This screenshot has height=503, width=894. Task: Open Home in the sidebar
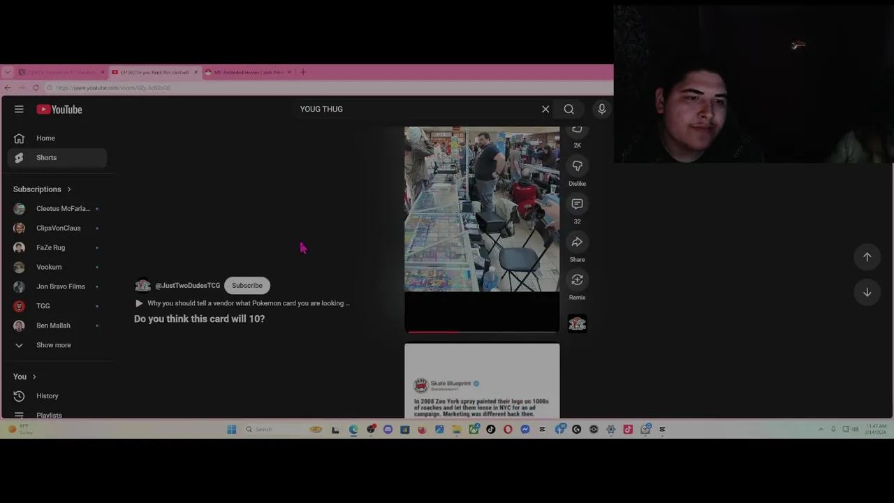[x=57, y=138]
